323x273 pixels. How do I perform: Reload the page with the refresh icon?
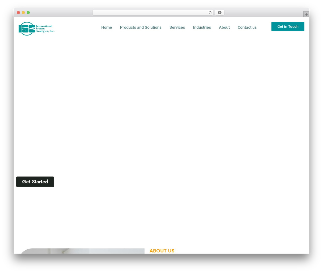(x=210, y=13)
